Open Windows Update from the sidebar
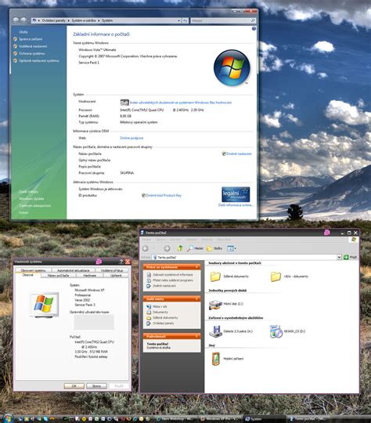Screen dimensions: 371x423 click(x=31, y=199)
